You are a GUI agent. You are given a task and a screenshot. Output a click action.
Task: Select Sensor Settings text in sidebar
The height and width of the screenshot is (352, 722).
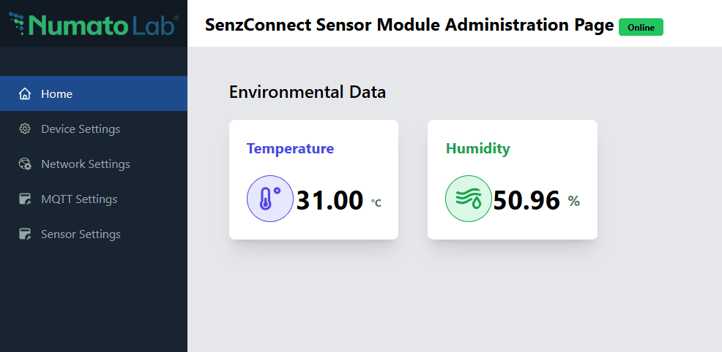coord(81,234)
